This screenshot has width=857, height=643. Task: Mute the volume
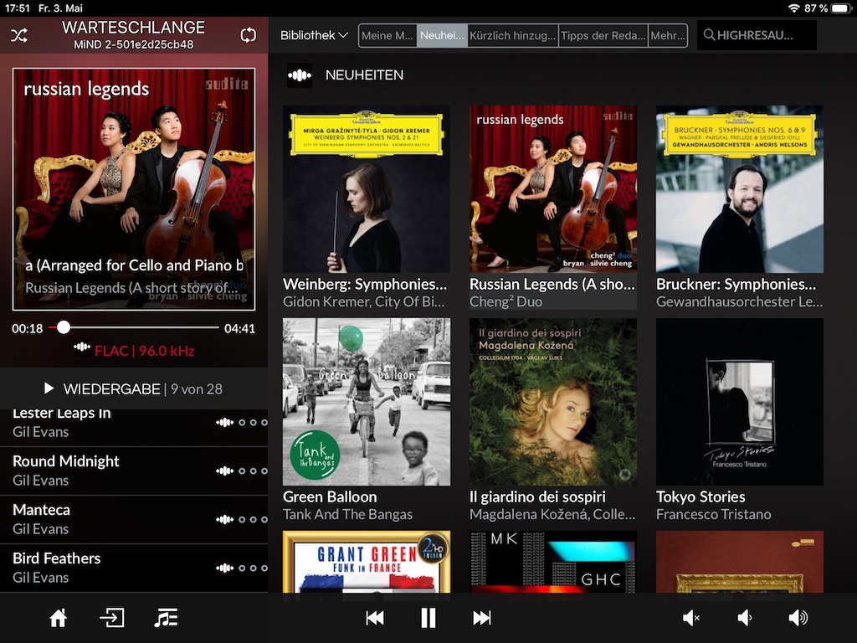[x=691, y=619]
